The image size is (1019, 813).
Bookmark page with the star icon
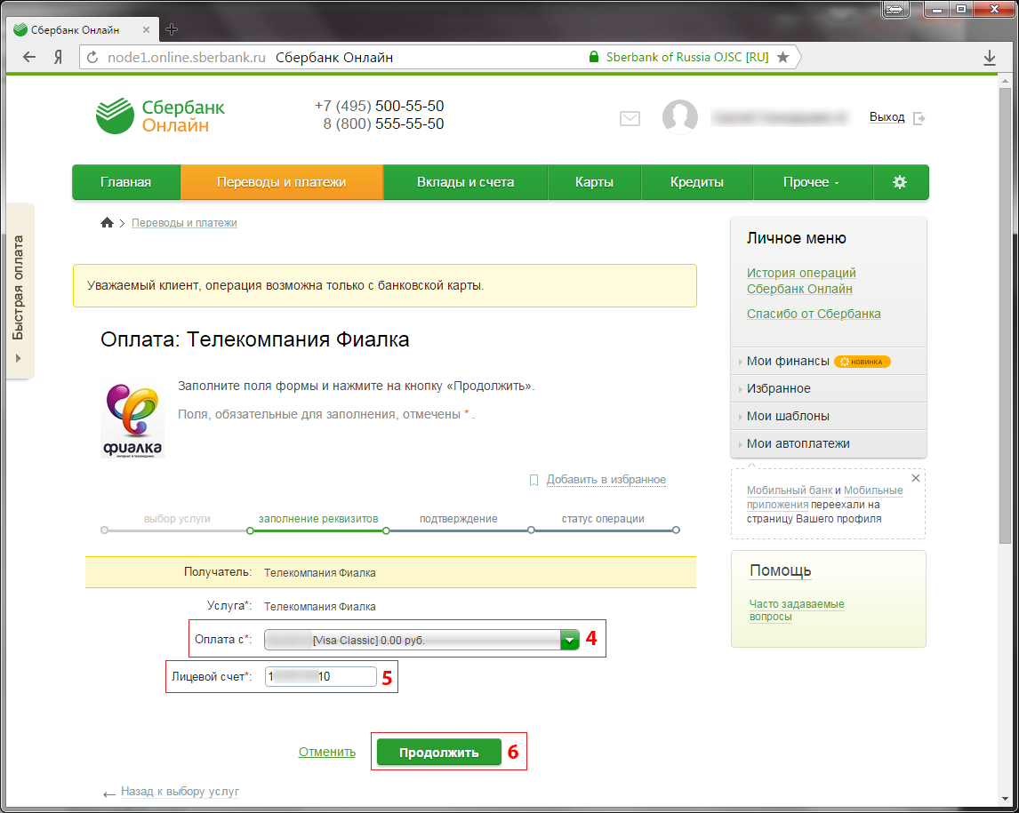point(783,57)
